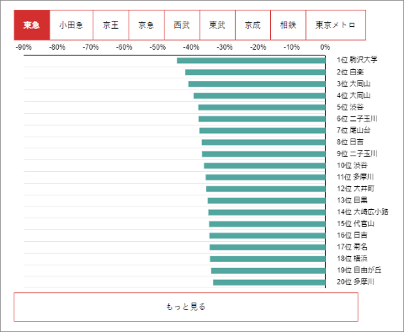
Task: Click the bar for 12位 大井町
Action: tap(266, 190)
